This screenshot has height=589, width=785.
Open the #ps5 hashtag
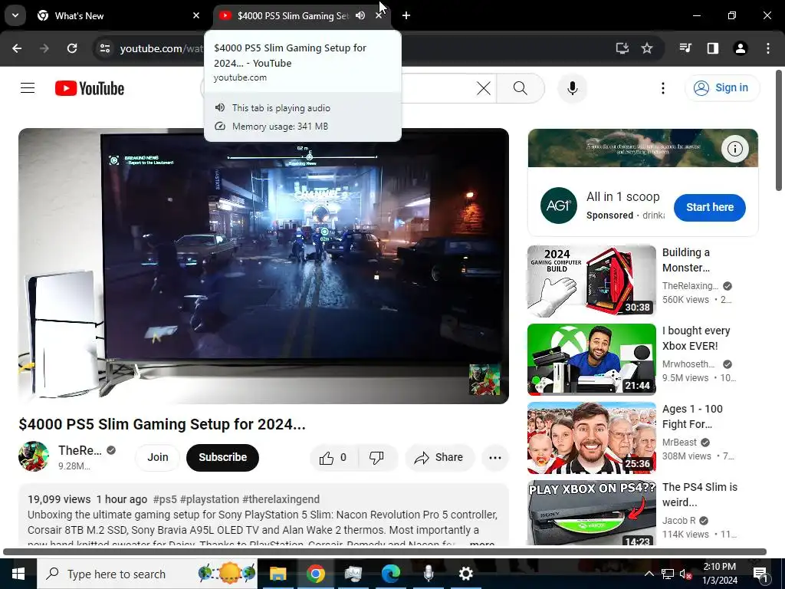[165, 499]
